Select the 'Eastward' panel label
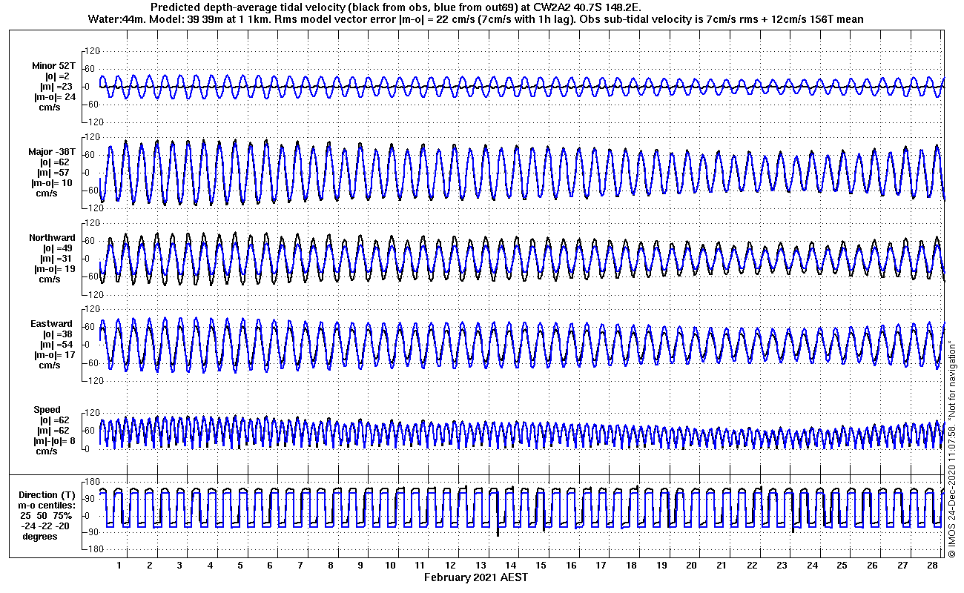Image resolution: width=964 pixels, height=593 pixels. (x=52, y=324)
